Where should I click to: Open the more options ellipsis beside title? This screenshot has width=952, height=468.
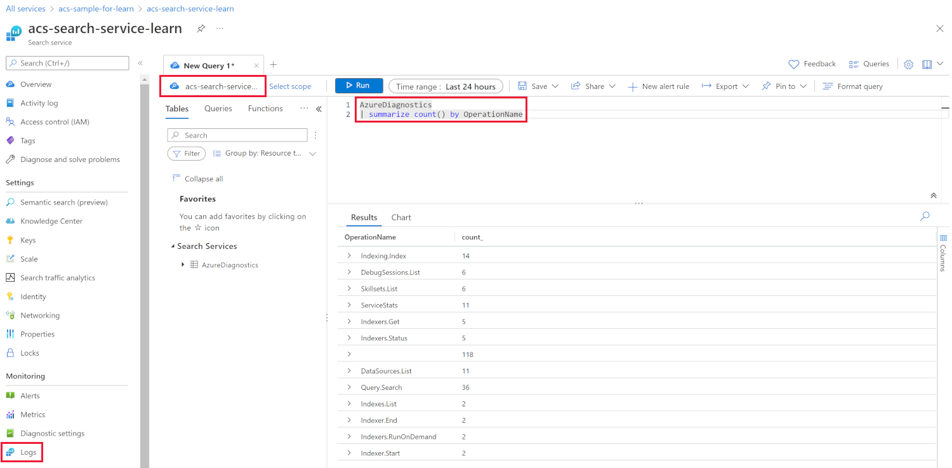click(x=220, y=29)
